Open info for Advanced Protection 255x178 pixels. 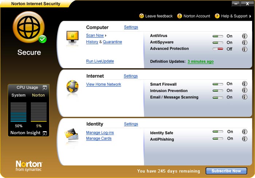point(244,49)
